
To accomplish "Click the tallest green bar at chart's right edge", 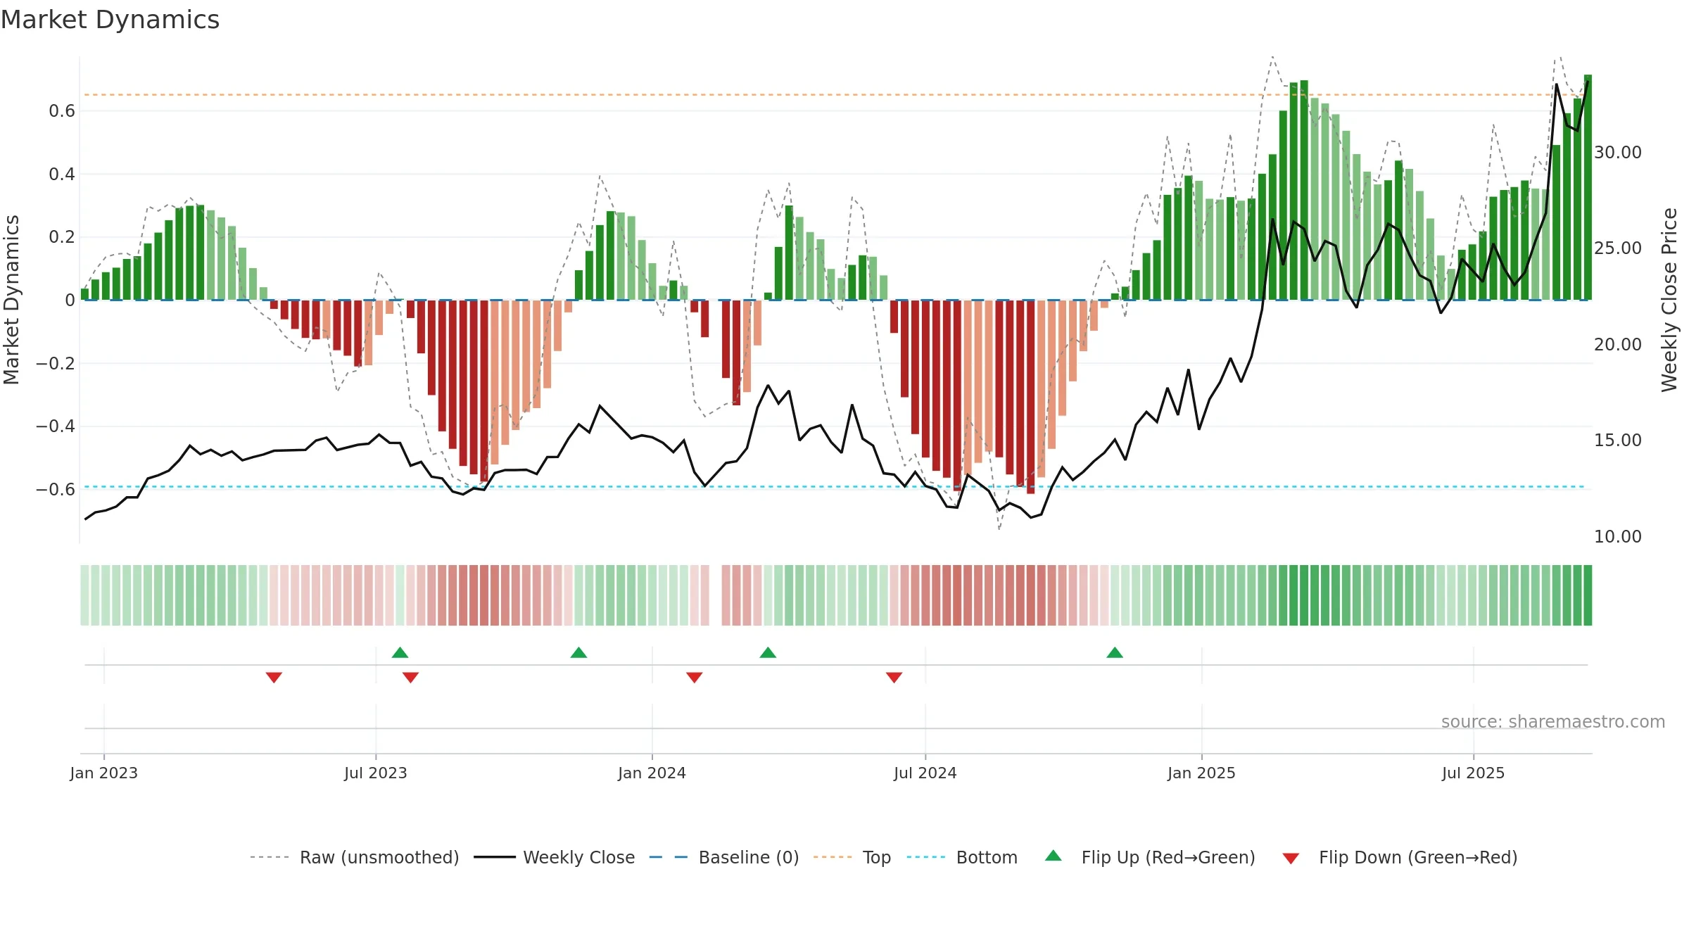I will pos(1588,187).
